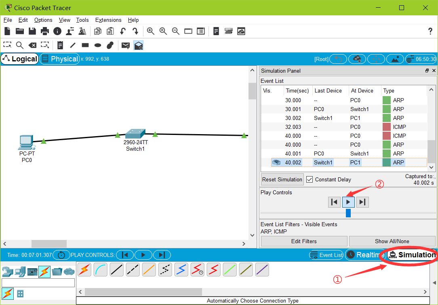
Task: Click the workspace horizontal scrollbar thumb
Action: tap(49, 244)
